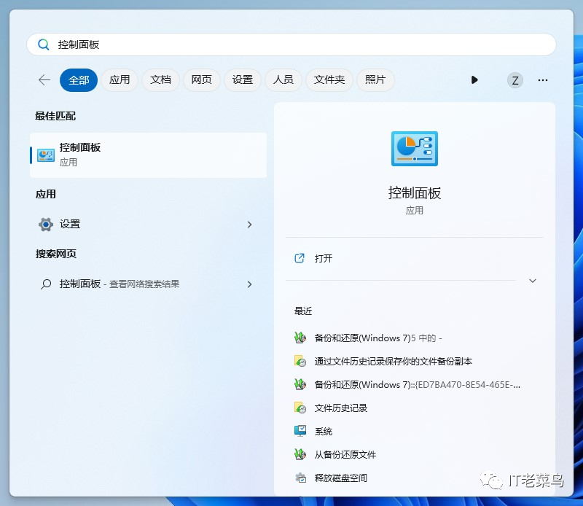Click icon for 备份和还原(Windows 7)::{ED7BA470 entry
Viewport: 583px width, 506px height.
coord(300,384)
